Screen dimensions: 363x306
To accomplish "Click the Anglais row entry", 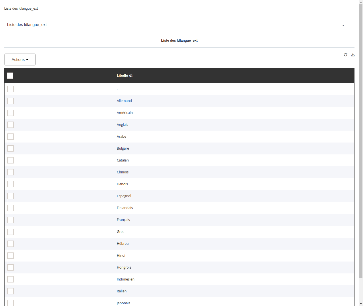I will coord(122,124).
